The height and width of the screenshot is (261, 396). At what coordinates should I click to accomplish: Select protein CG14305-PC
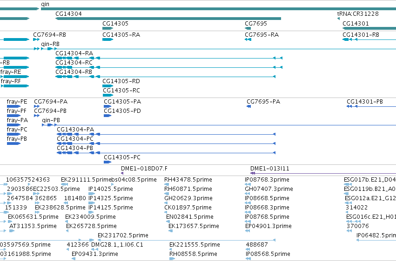tap(107, 162)
